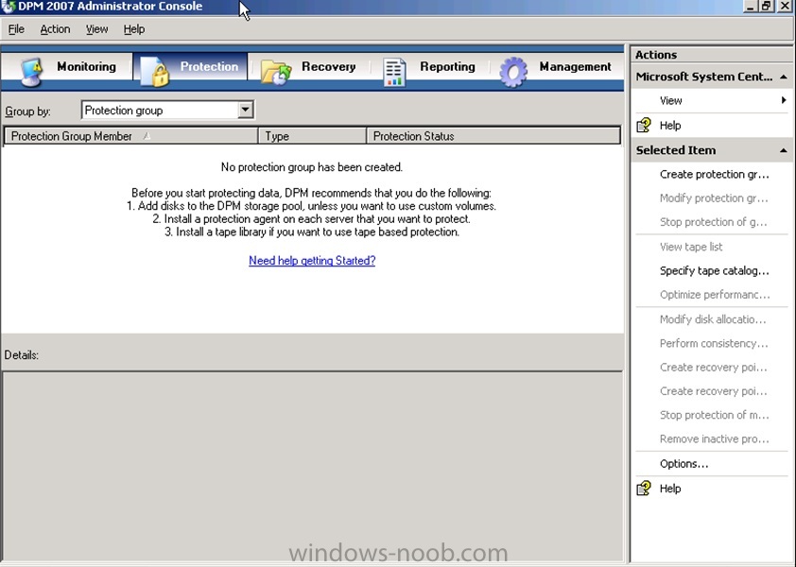Open the Group by dropdown arrow
The image size is (796, 567).
245,110
